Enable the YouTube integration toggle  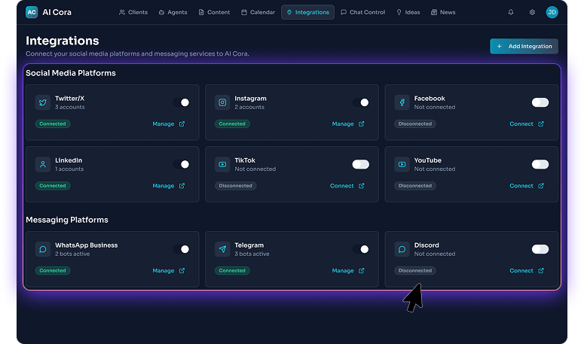540,164
